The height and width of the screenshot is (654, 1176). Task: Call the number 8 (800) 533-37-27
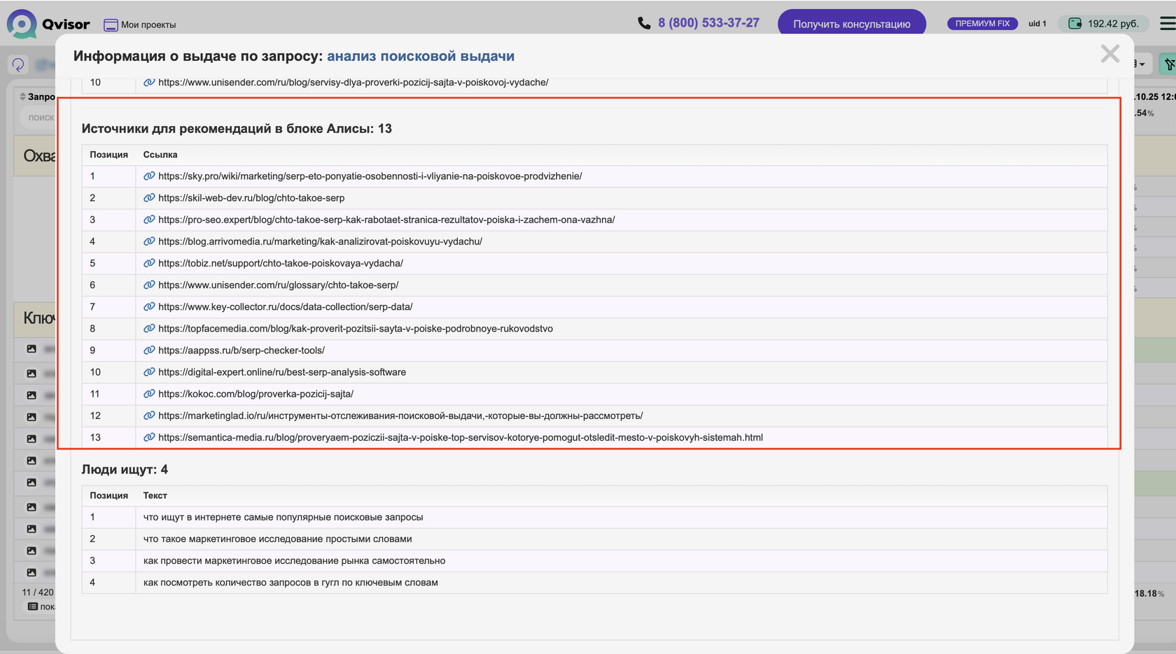click(708, 23)
